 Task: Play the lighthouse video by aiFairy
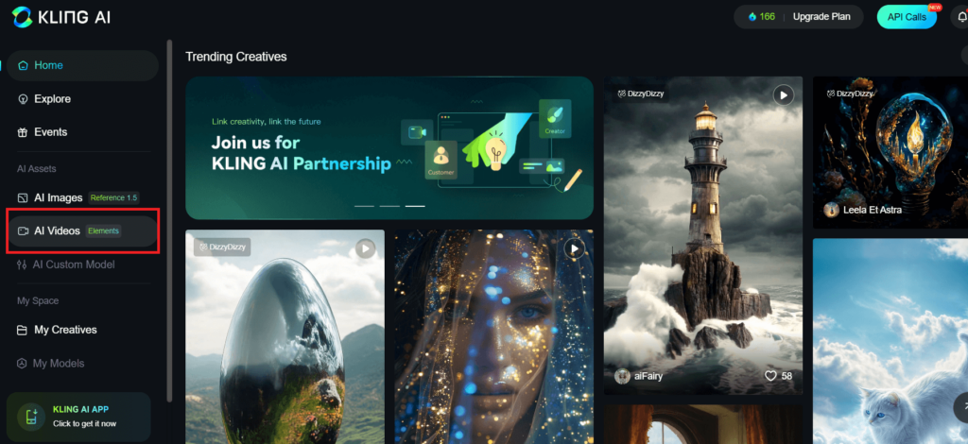pos(784,95)
